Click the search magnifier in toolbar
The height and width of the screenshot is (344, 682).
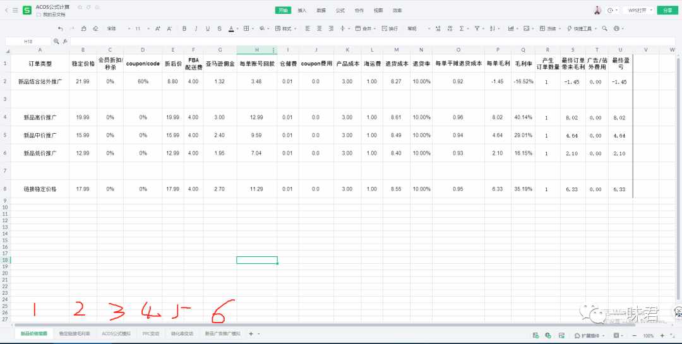click(x=604, y=28)
